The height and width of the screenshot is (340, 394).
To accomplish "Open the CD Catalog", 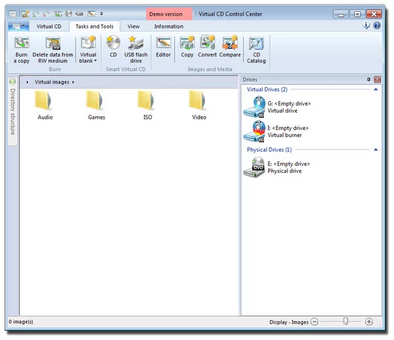I will (256, 50).
